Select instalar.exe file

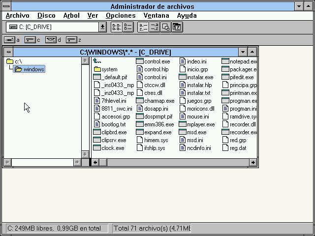[196, 77]
